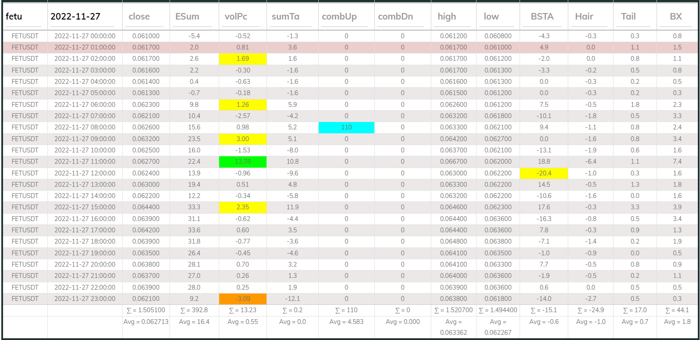Click the sumTa column header
This screenshot has height=340, width=700.
[x=286, y=17]
